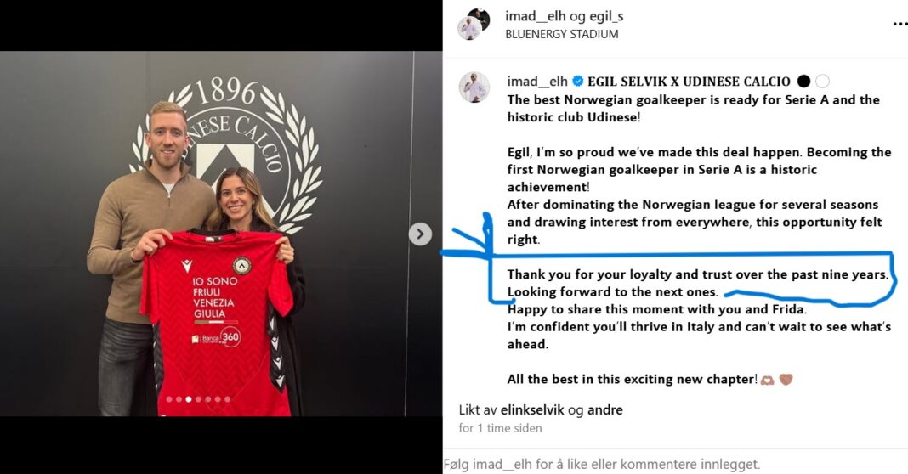Jump to the last carousel dot
Screen dimensions: 908x474
(x=228, y=399)
